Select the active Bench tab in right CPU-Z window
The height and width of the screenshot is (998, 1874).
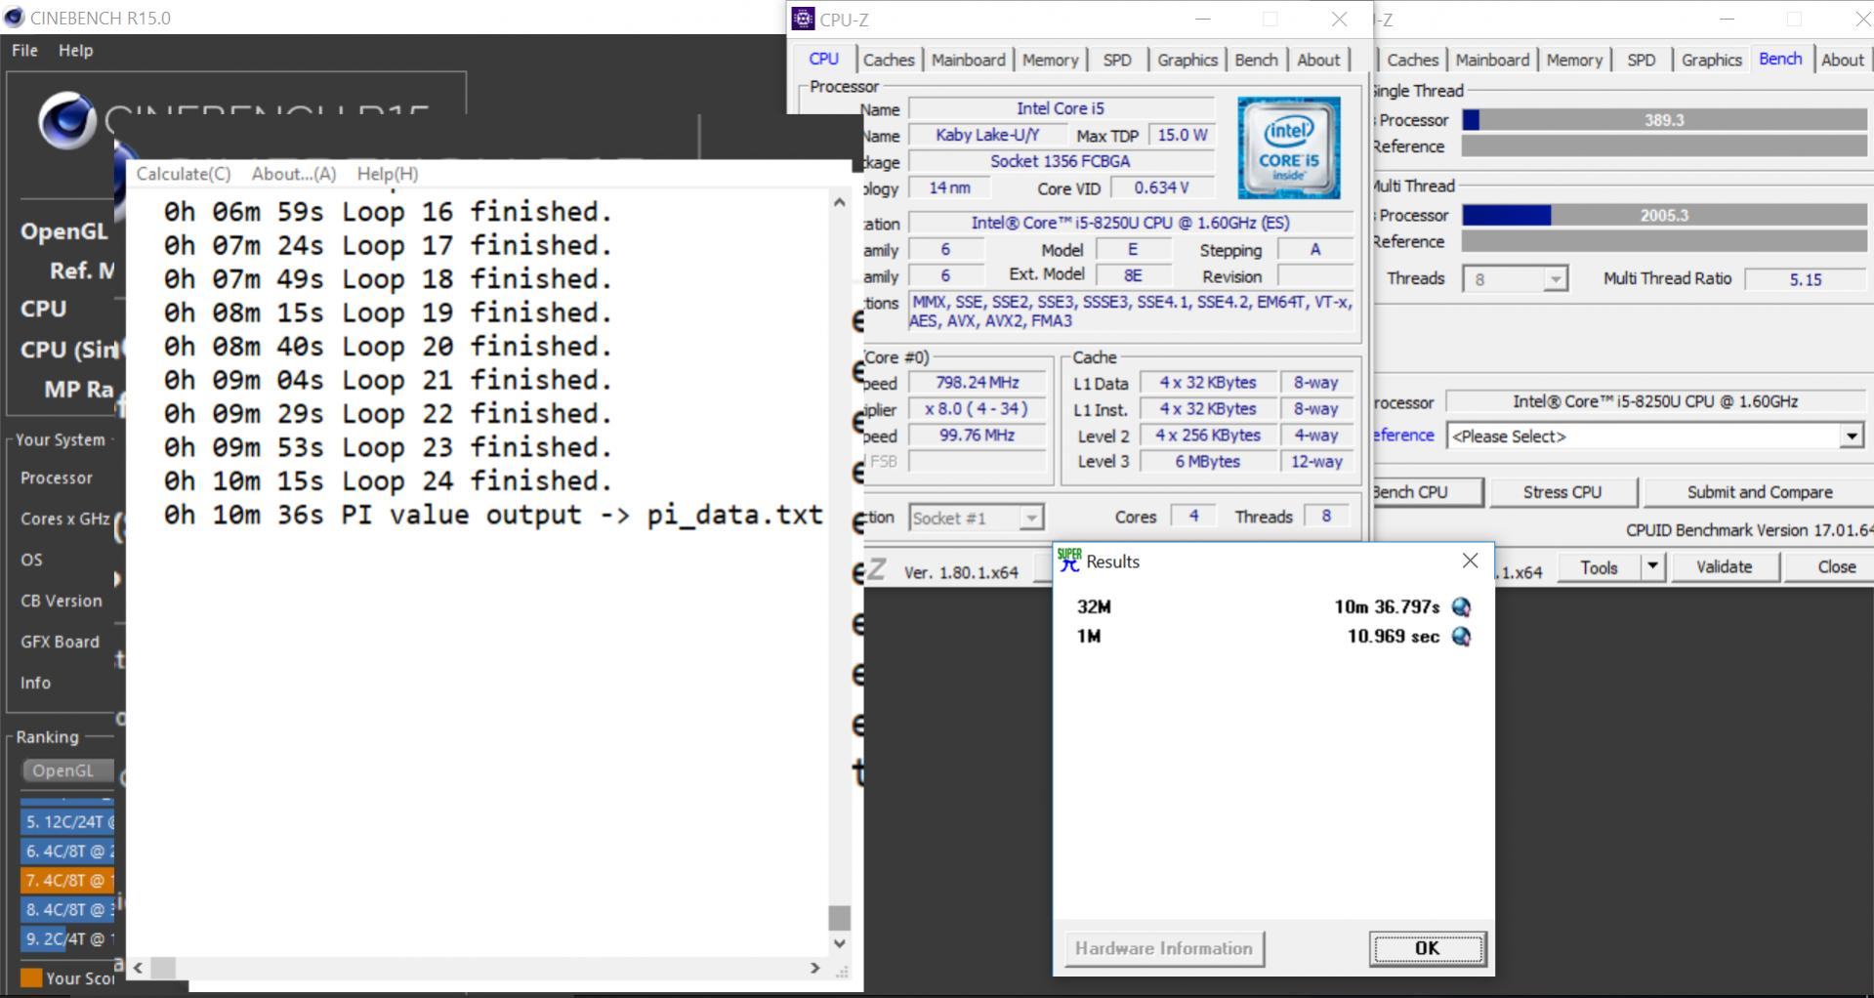pyautogui.click(x=1780, y=59)
